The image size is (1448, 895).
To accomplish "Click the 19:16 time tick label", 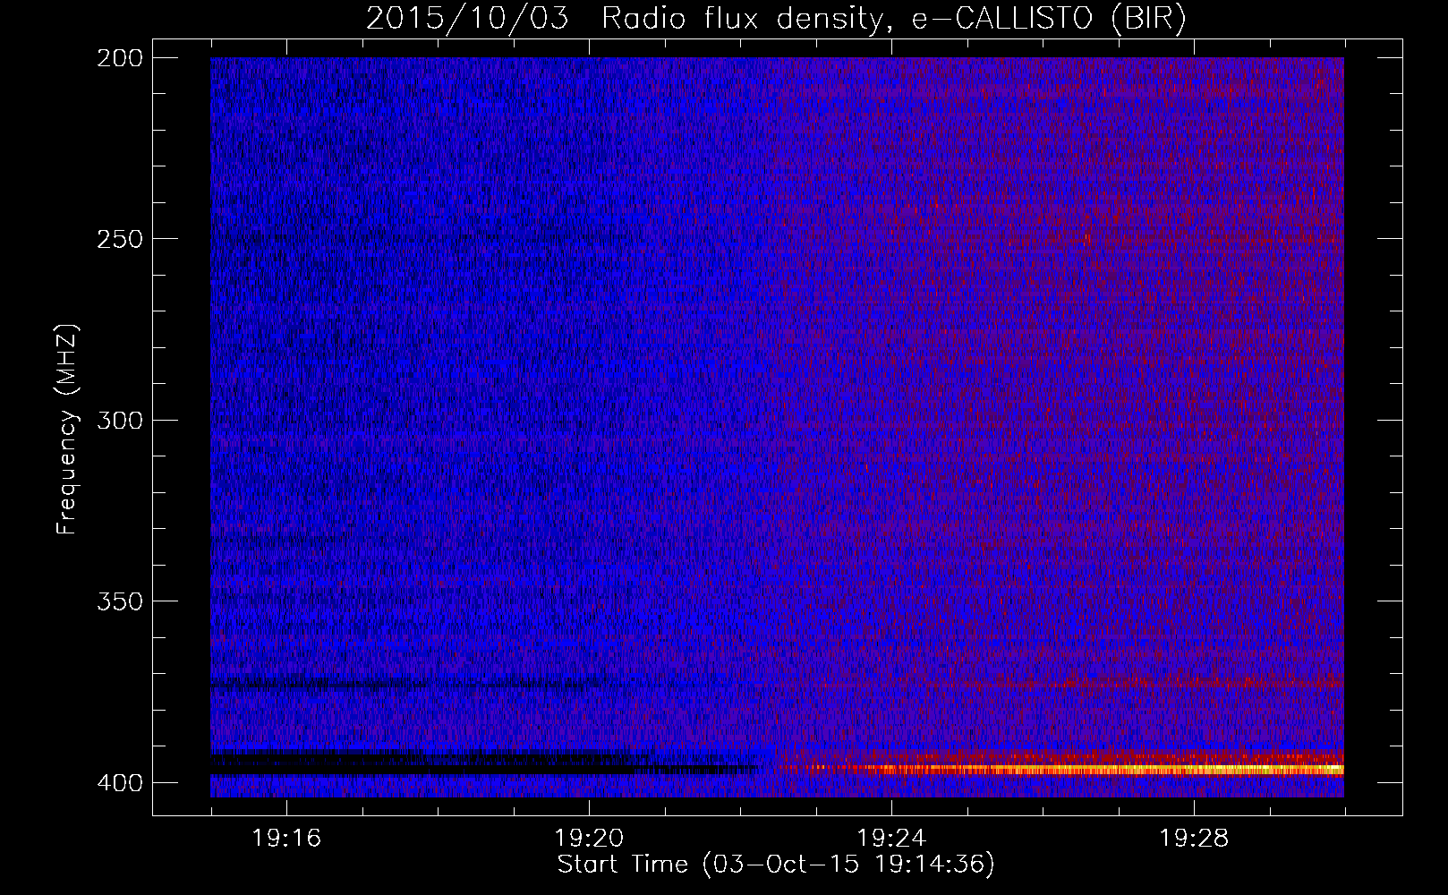I will tap(286, 839).
